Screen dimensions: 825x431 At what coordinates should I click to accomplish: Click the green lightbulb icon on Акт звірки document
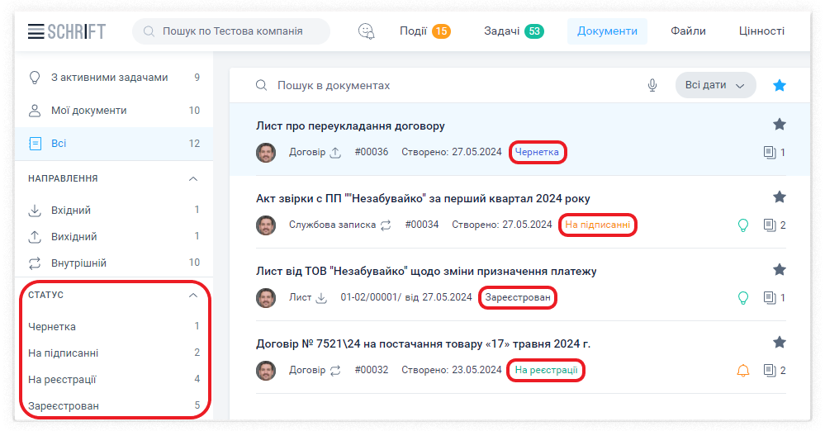pyautogui.click(x=742, y=225)
